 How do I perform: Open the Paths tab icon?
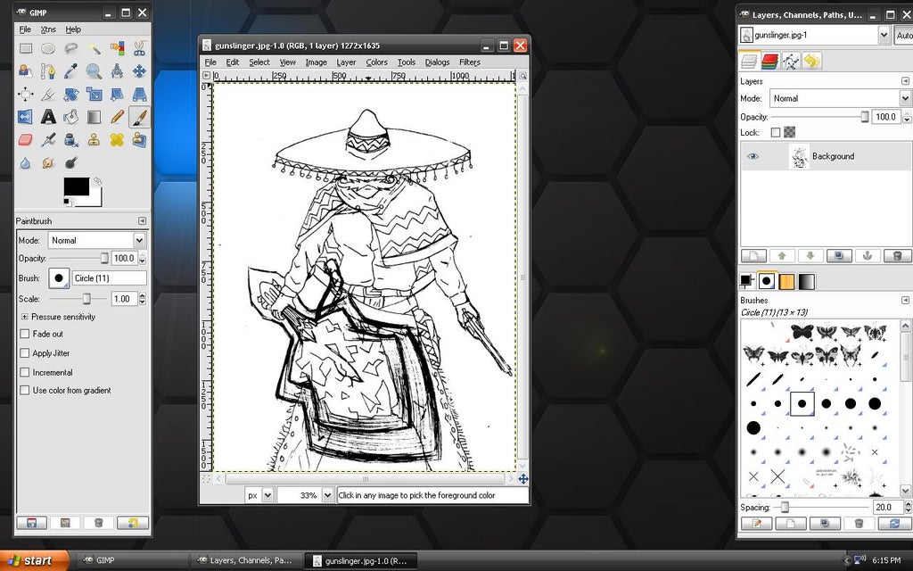click(x=791, y=61)
